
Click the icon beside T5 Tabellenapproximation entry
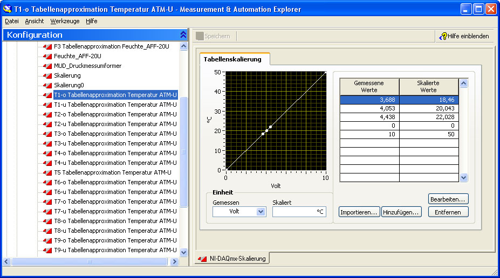point(47,173)
